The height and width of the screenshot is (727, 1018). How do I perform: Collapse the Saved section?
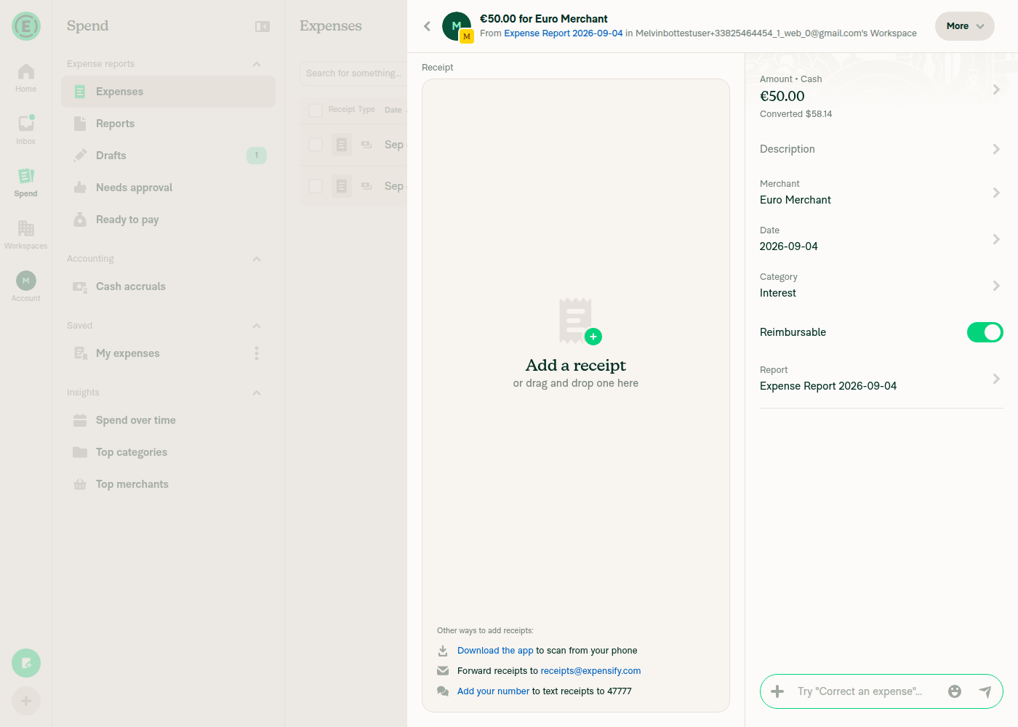(257, 326)
